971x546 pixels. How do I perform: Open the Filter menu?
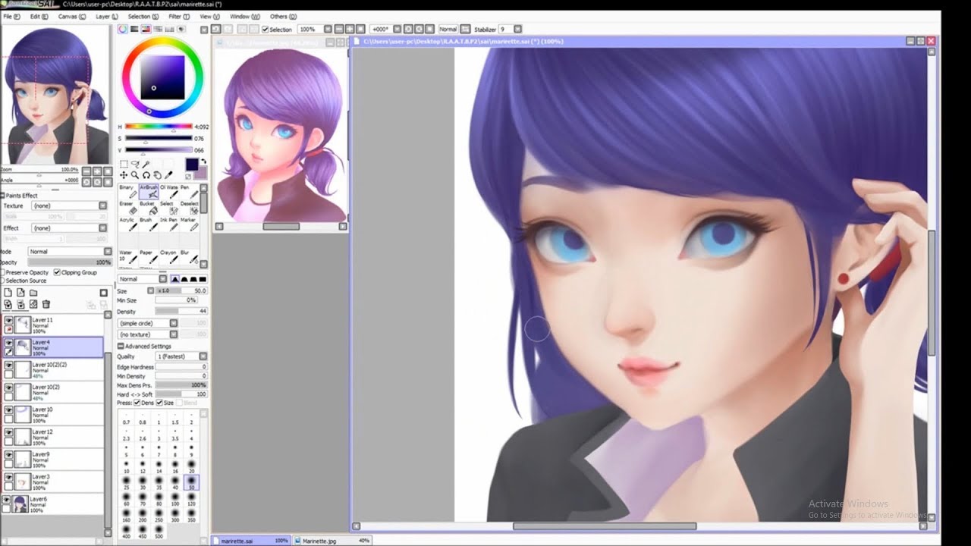[179, 16]
